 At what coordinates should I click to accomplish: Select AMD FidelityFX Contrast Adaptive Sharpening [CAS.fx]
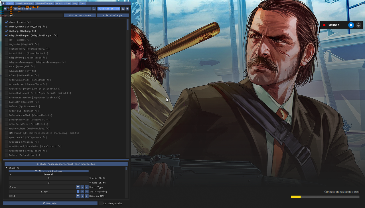(44, 133)
